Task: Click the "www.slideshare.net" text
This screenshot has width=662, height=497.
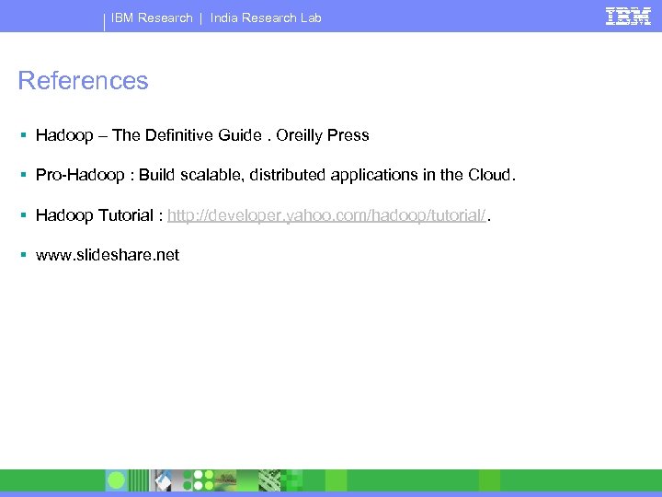Action: tap(108, 255)
